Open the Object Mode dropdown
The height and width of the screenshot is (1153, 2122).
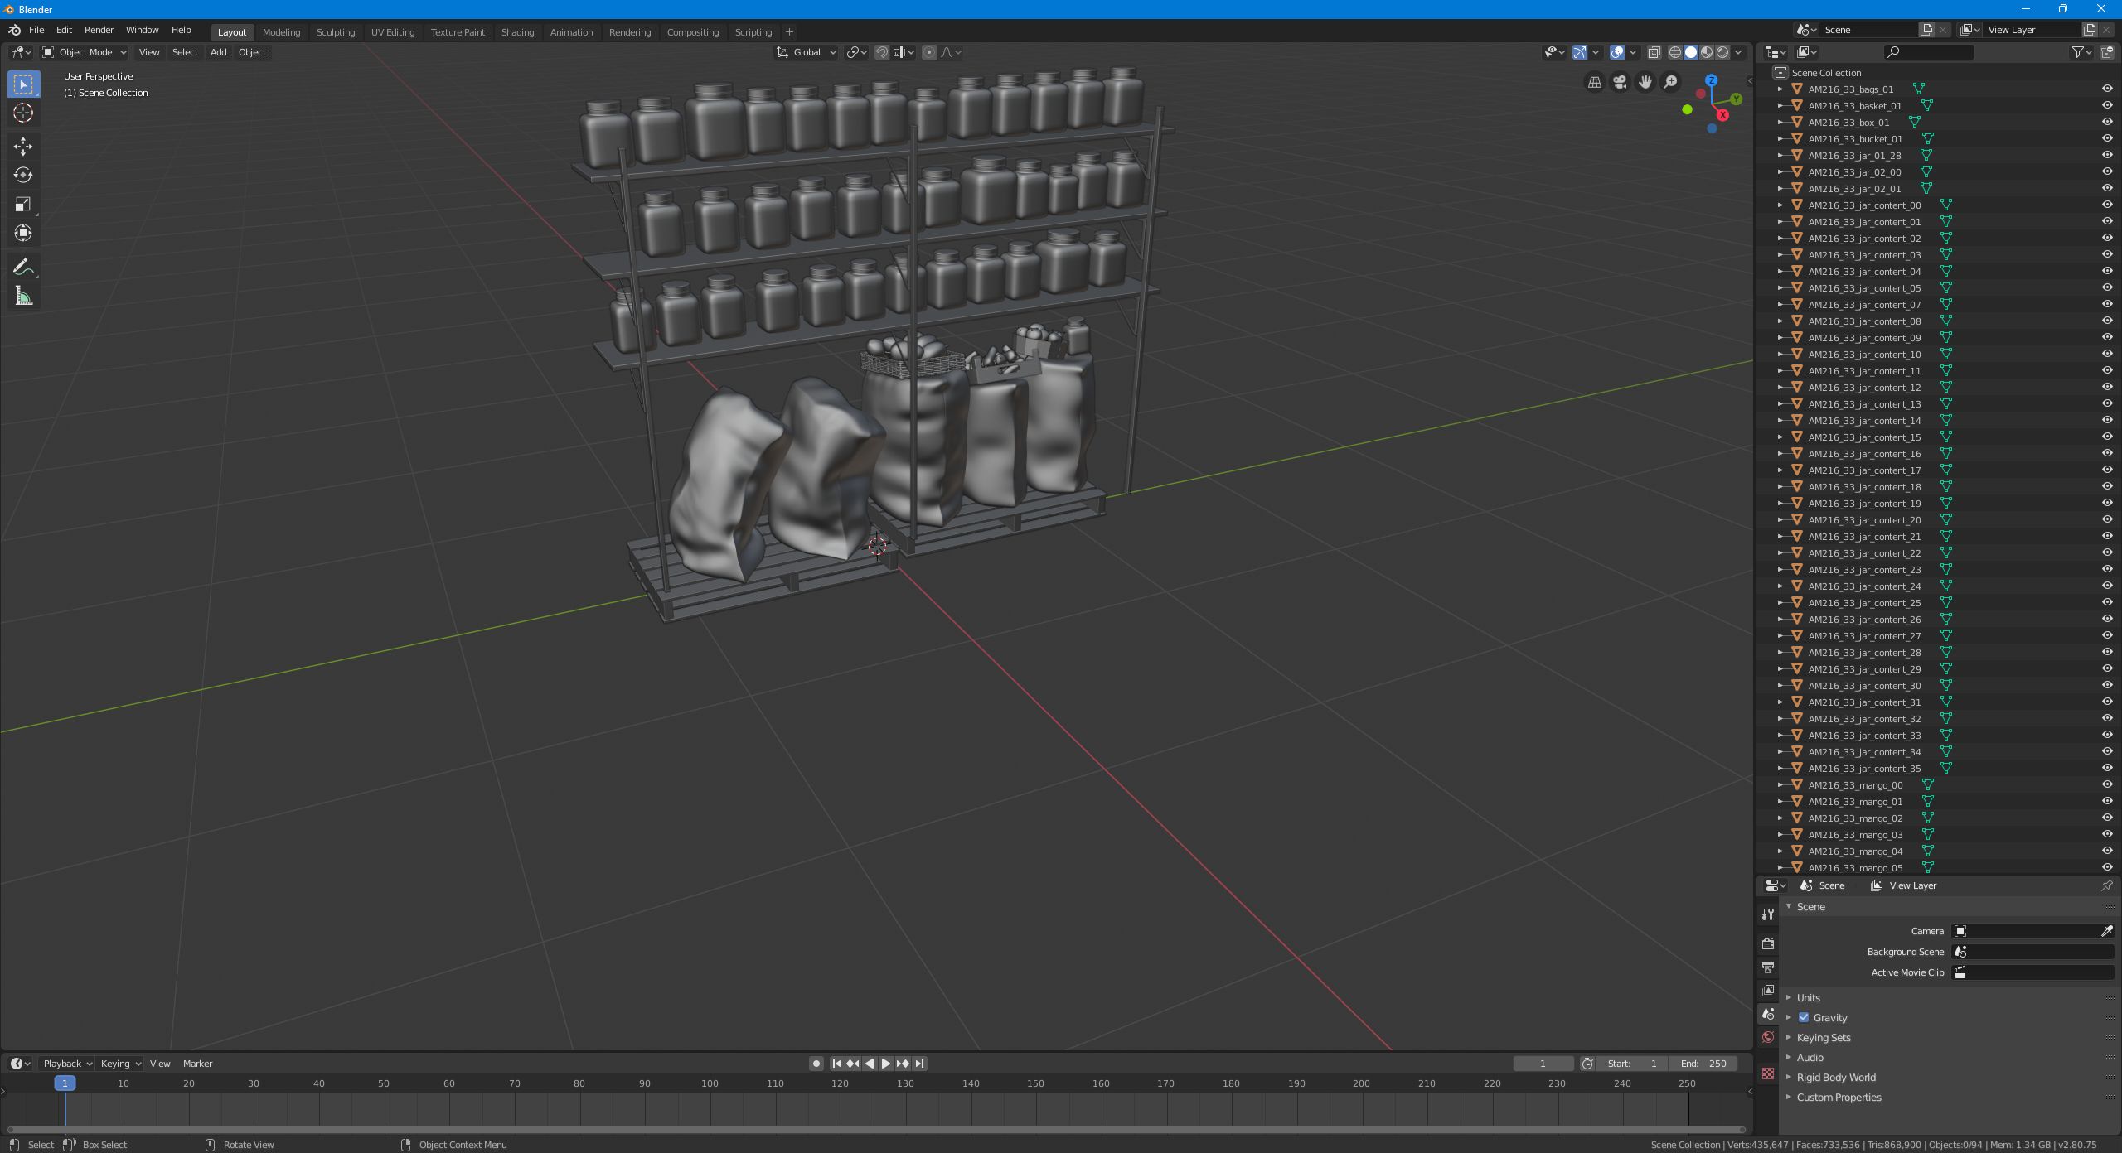(83, 52)
